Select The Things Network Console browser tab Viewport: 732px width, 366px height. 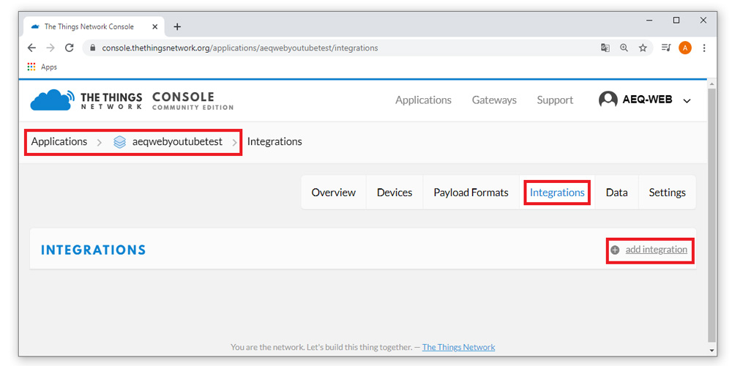(x=94, y=26)
